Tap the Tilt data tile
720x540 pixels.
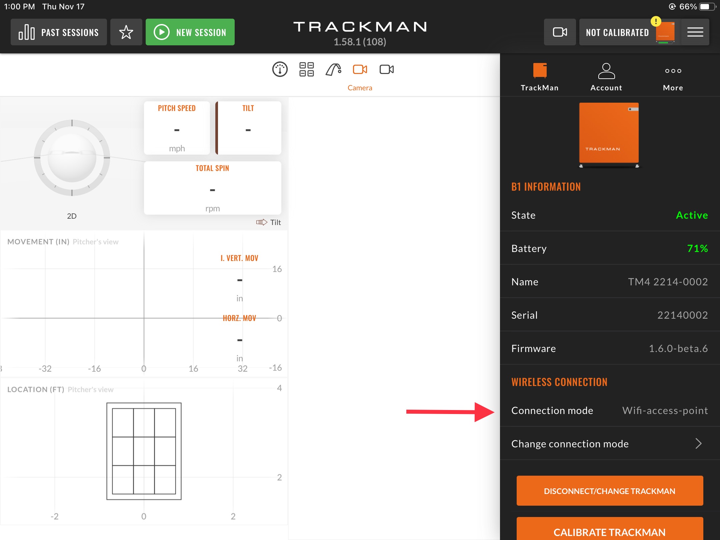tap(248, 128)
